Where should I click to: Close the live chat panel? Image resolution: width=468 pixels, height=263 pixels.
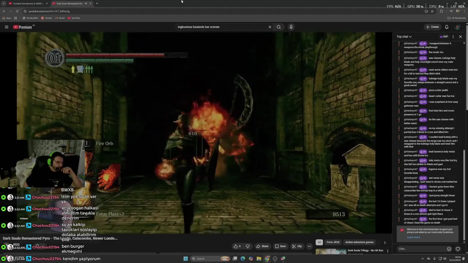point(460,37)
